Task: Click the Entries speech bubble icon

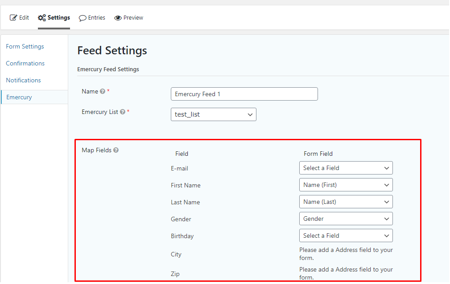Action: (83, 18)
